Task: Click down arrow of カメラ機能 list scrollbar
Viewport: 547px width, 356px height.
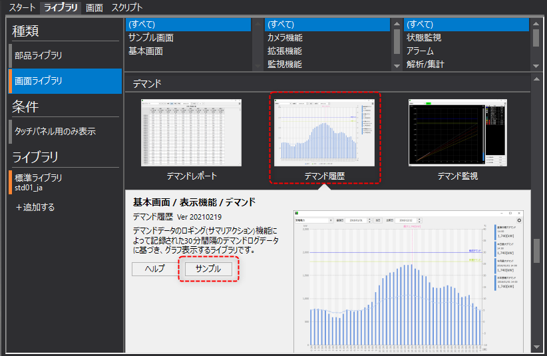Action: [x=397, y=65]
